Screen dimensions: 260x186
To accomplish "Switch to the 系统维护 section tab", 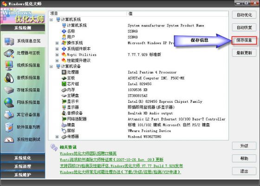I will tap(23, 175).
